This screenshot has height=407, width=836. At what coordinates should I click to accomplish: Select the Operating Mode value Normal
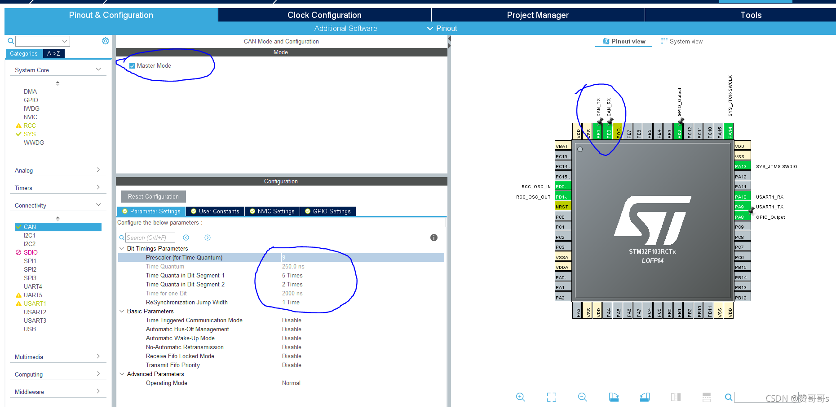point(291,383)
